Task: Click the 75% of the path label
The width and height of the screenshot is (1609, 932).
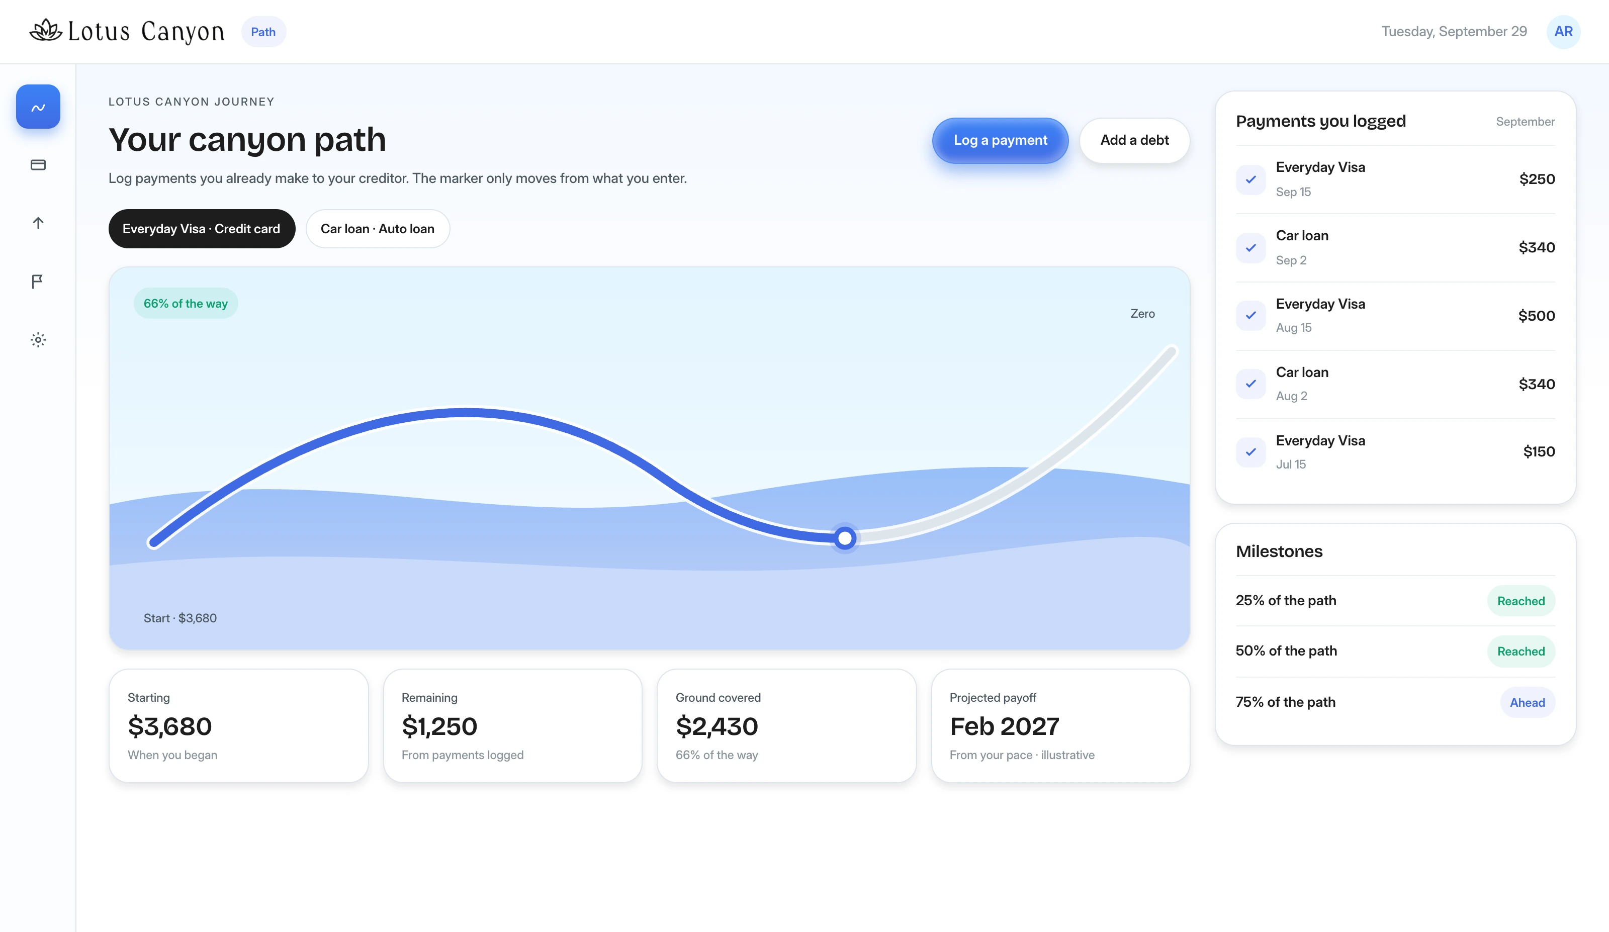Action: (1285, 702)
